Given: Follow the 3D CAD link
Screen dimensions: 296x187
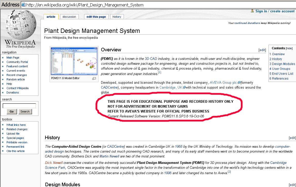Looking at the screenshot, I should (x=151, y=59).
